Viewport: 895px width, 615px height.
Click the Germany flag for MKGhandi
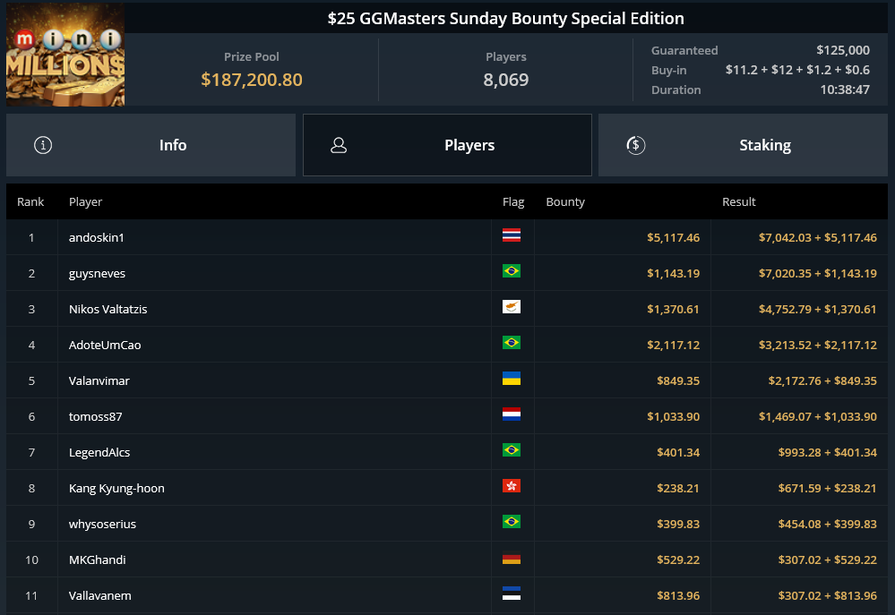coord(512,559)
